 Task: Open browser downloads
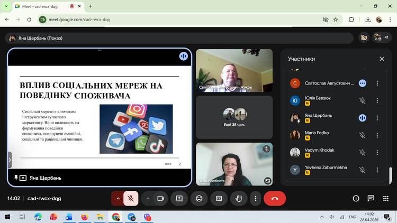point(368,20)
